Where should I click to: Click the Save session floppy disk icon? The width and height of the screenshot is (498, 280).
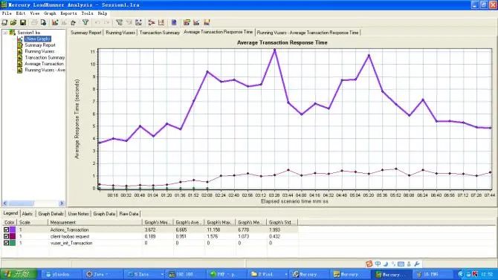click(x=23, y=22)
